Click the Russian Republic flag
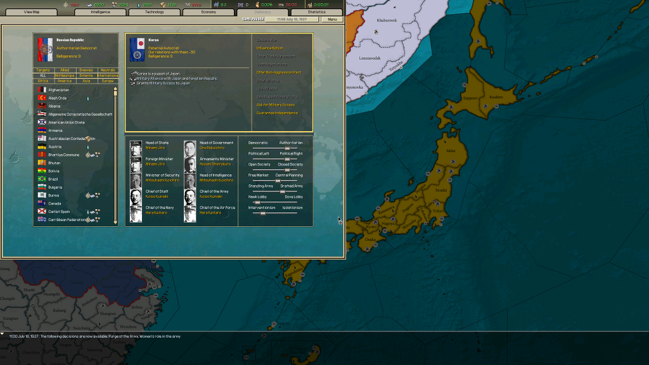The width and height of the screenshot is (649, 365). (44, 50)
